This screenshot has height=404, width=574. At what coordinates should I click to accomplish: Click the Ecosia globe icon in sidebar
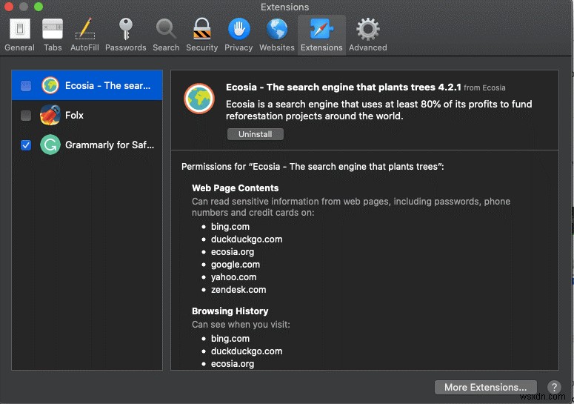point(50,85)
